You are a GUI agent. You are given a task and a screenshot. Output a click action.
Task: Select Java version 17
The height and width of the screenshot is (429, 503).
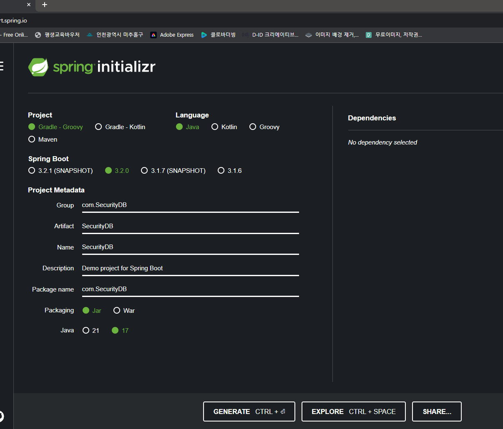(x=120, y=331)
